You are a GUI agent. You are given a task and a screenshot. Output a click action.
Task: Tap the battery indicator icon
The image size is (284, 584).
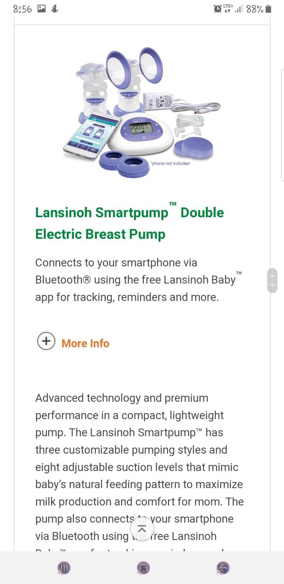(x=268, y=9)
